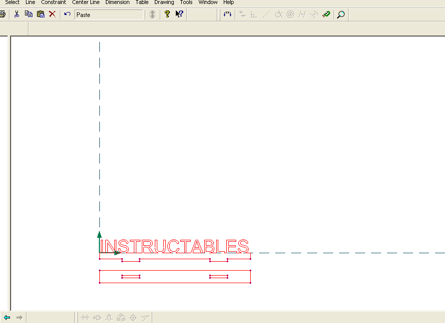Viewport: 445px width, 323px height.
Task: Click the yellow question mark Help icon
Action: click(x=167, y=14)
